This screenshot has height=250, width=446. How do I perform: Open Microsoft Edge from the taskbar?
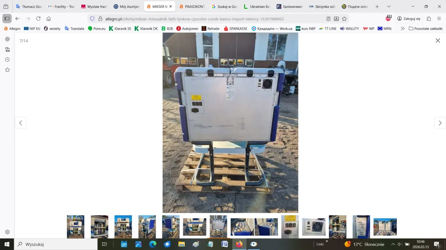pos(153,244)
